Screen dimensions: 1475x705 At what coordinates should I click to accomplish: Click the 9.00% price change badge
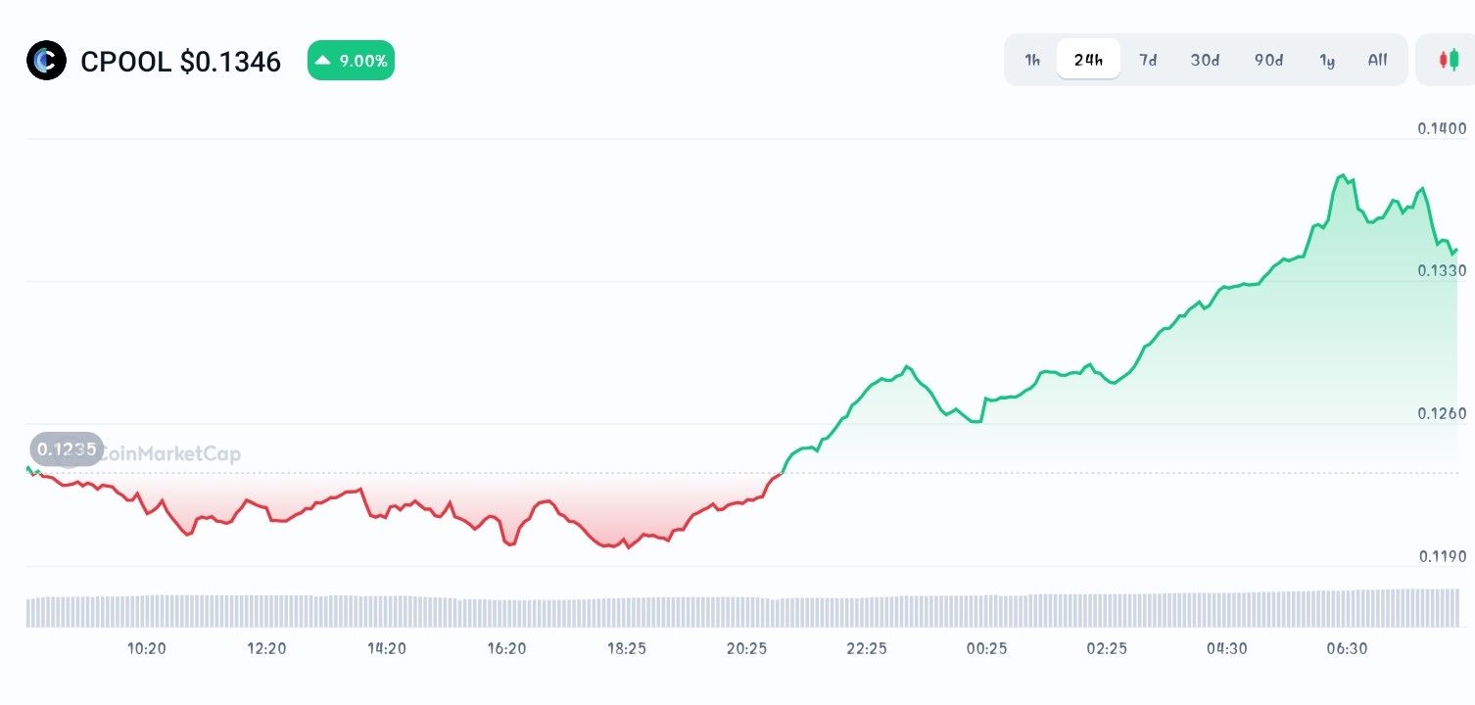click(x=351, y=61)
